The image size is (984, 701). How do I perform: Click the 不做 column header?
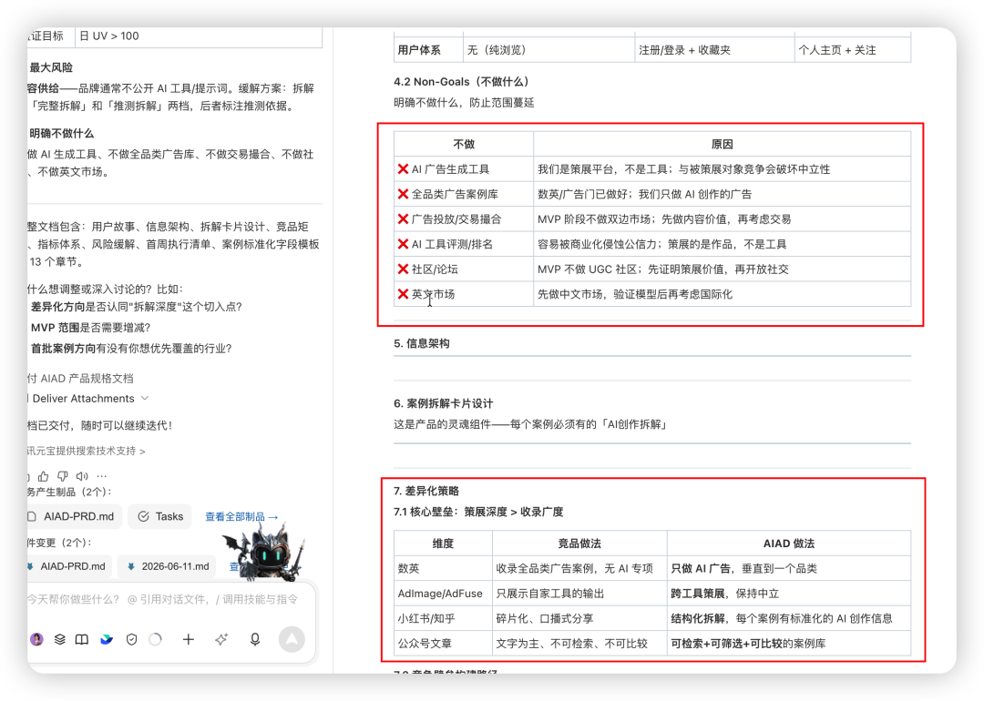tap(464, 144)
